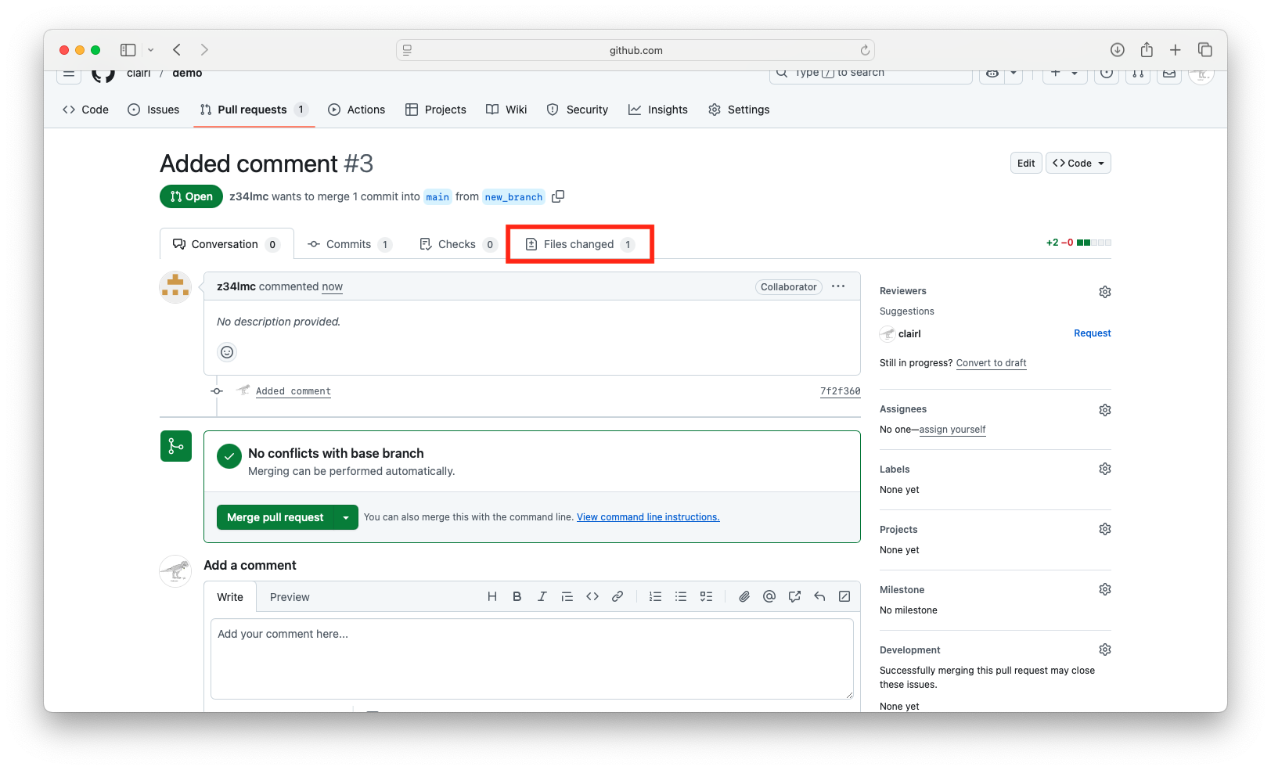The image size is (1271, 770).
Task: Click the italic formatting icon
Action: [542, 596]
